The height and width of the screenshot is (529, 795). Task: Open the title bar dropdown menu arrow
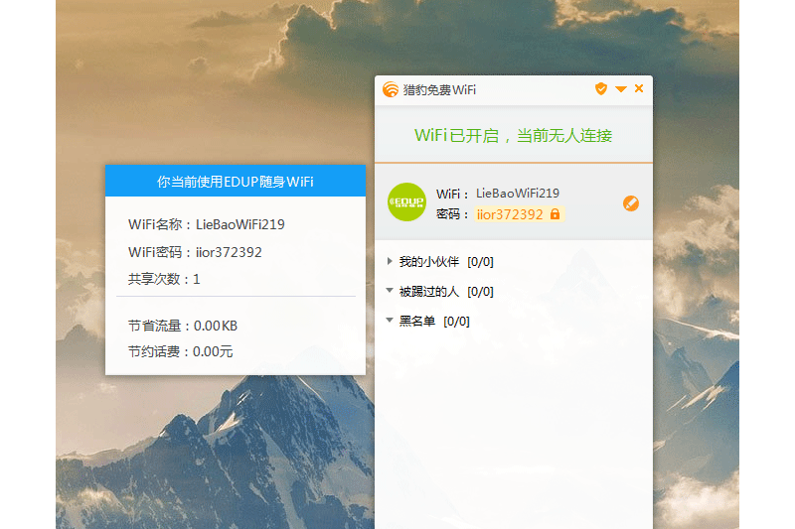(x=621, y=89)
